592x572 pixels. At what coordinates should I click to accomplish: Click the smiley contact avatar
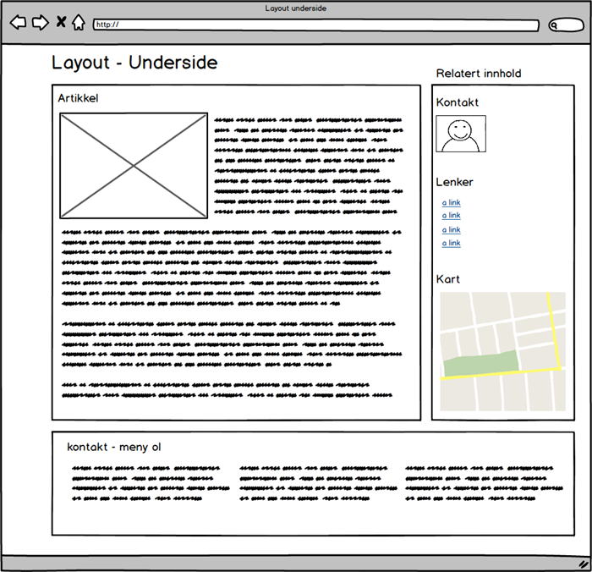461,134
